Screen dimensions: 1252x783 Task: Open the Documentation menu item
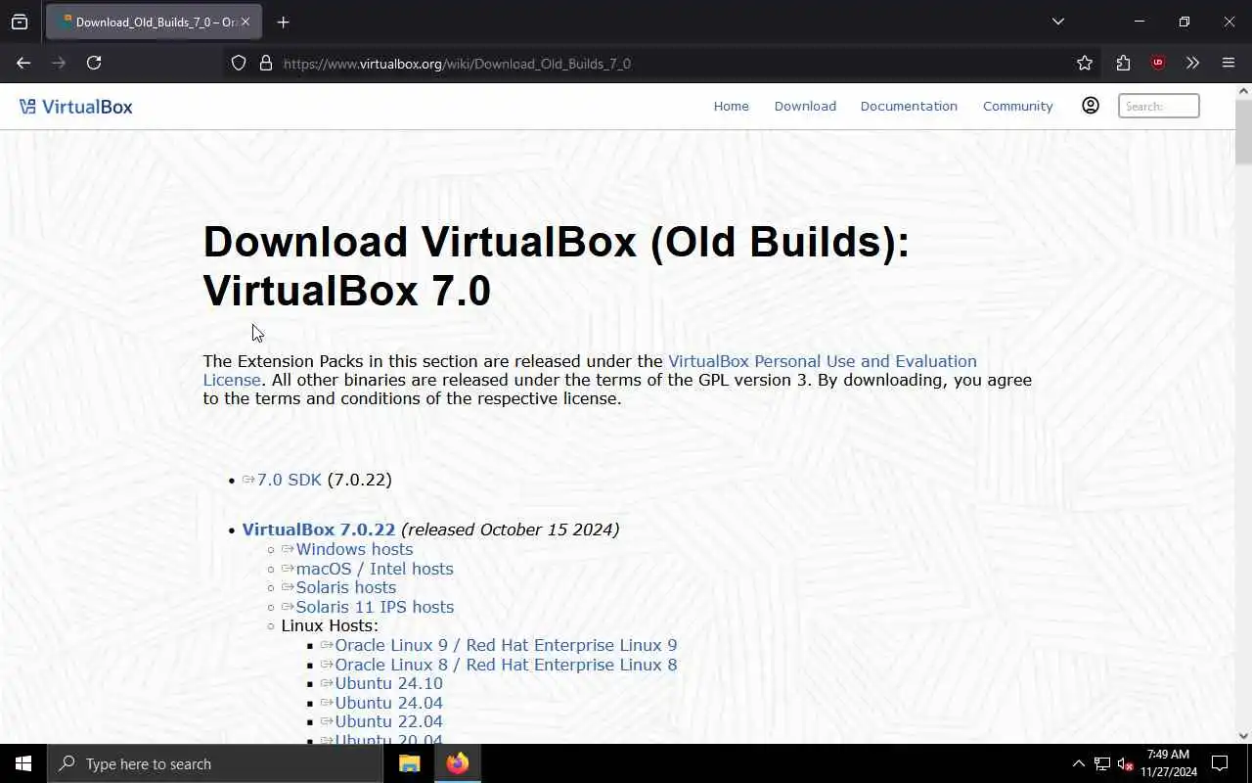pos(909,106)
